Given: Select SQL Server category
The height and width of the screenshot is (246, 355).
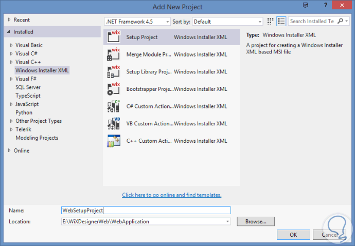Looking at the screenshot, I should tap(28, 87).
